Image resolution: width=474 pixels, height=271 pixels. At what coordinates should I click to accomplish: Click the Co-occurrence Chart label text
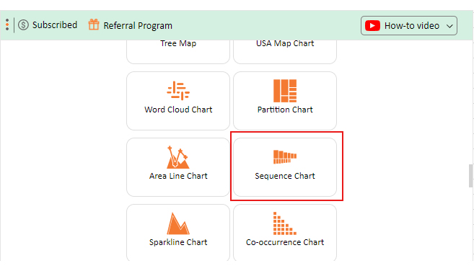click(285, 242)
